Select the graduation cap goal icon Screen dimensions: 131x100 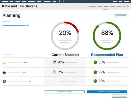tap(4, 73)
